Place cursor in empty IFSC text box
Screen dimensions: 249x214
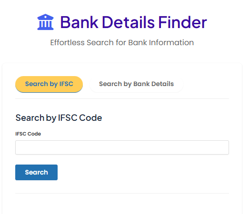(x=122, y=147)
